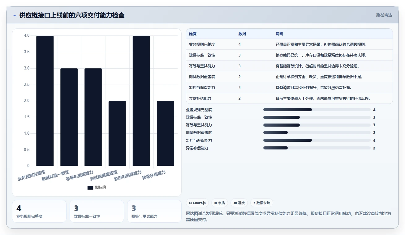Click the page title 供应链接口上线前的六项交付能力检查
The image size is (405, 235).
click(x=72, y=15)
